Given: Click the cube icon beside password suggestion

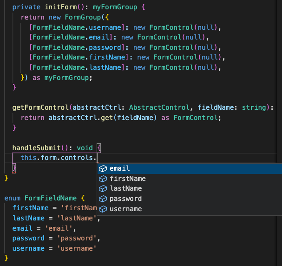Looking at the screenshot, I should click(103, 199).
